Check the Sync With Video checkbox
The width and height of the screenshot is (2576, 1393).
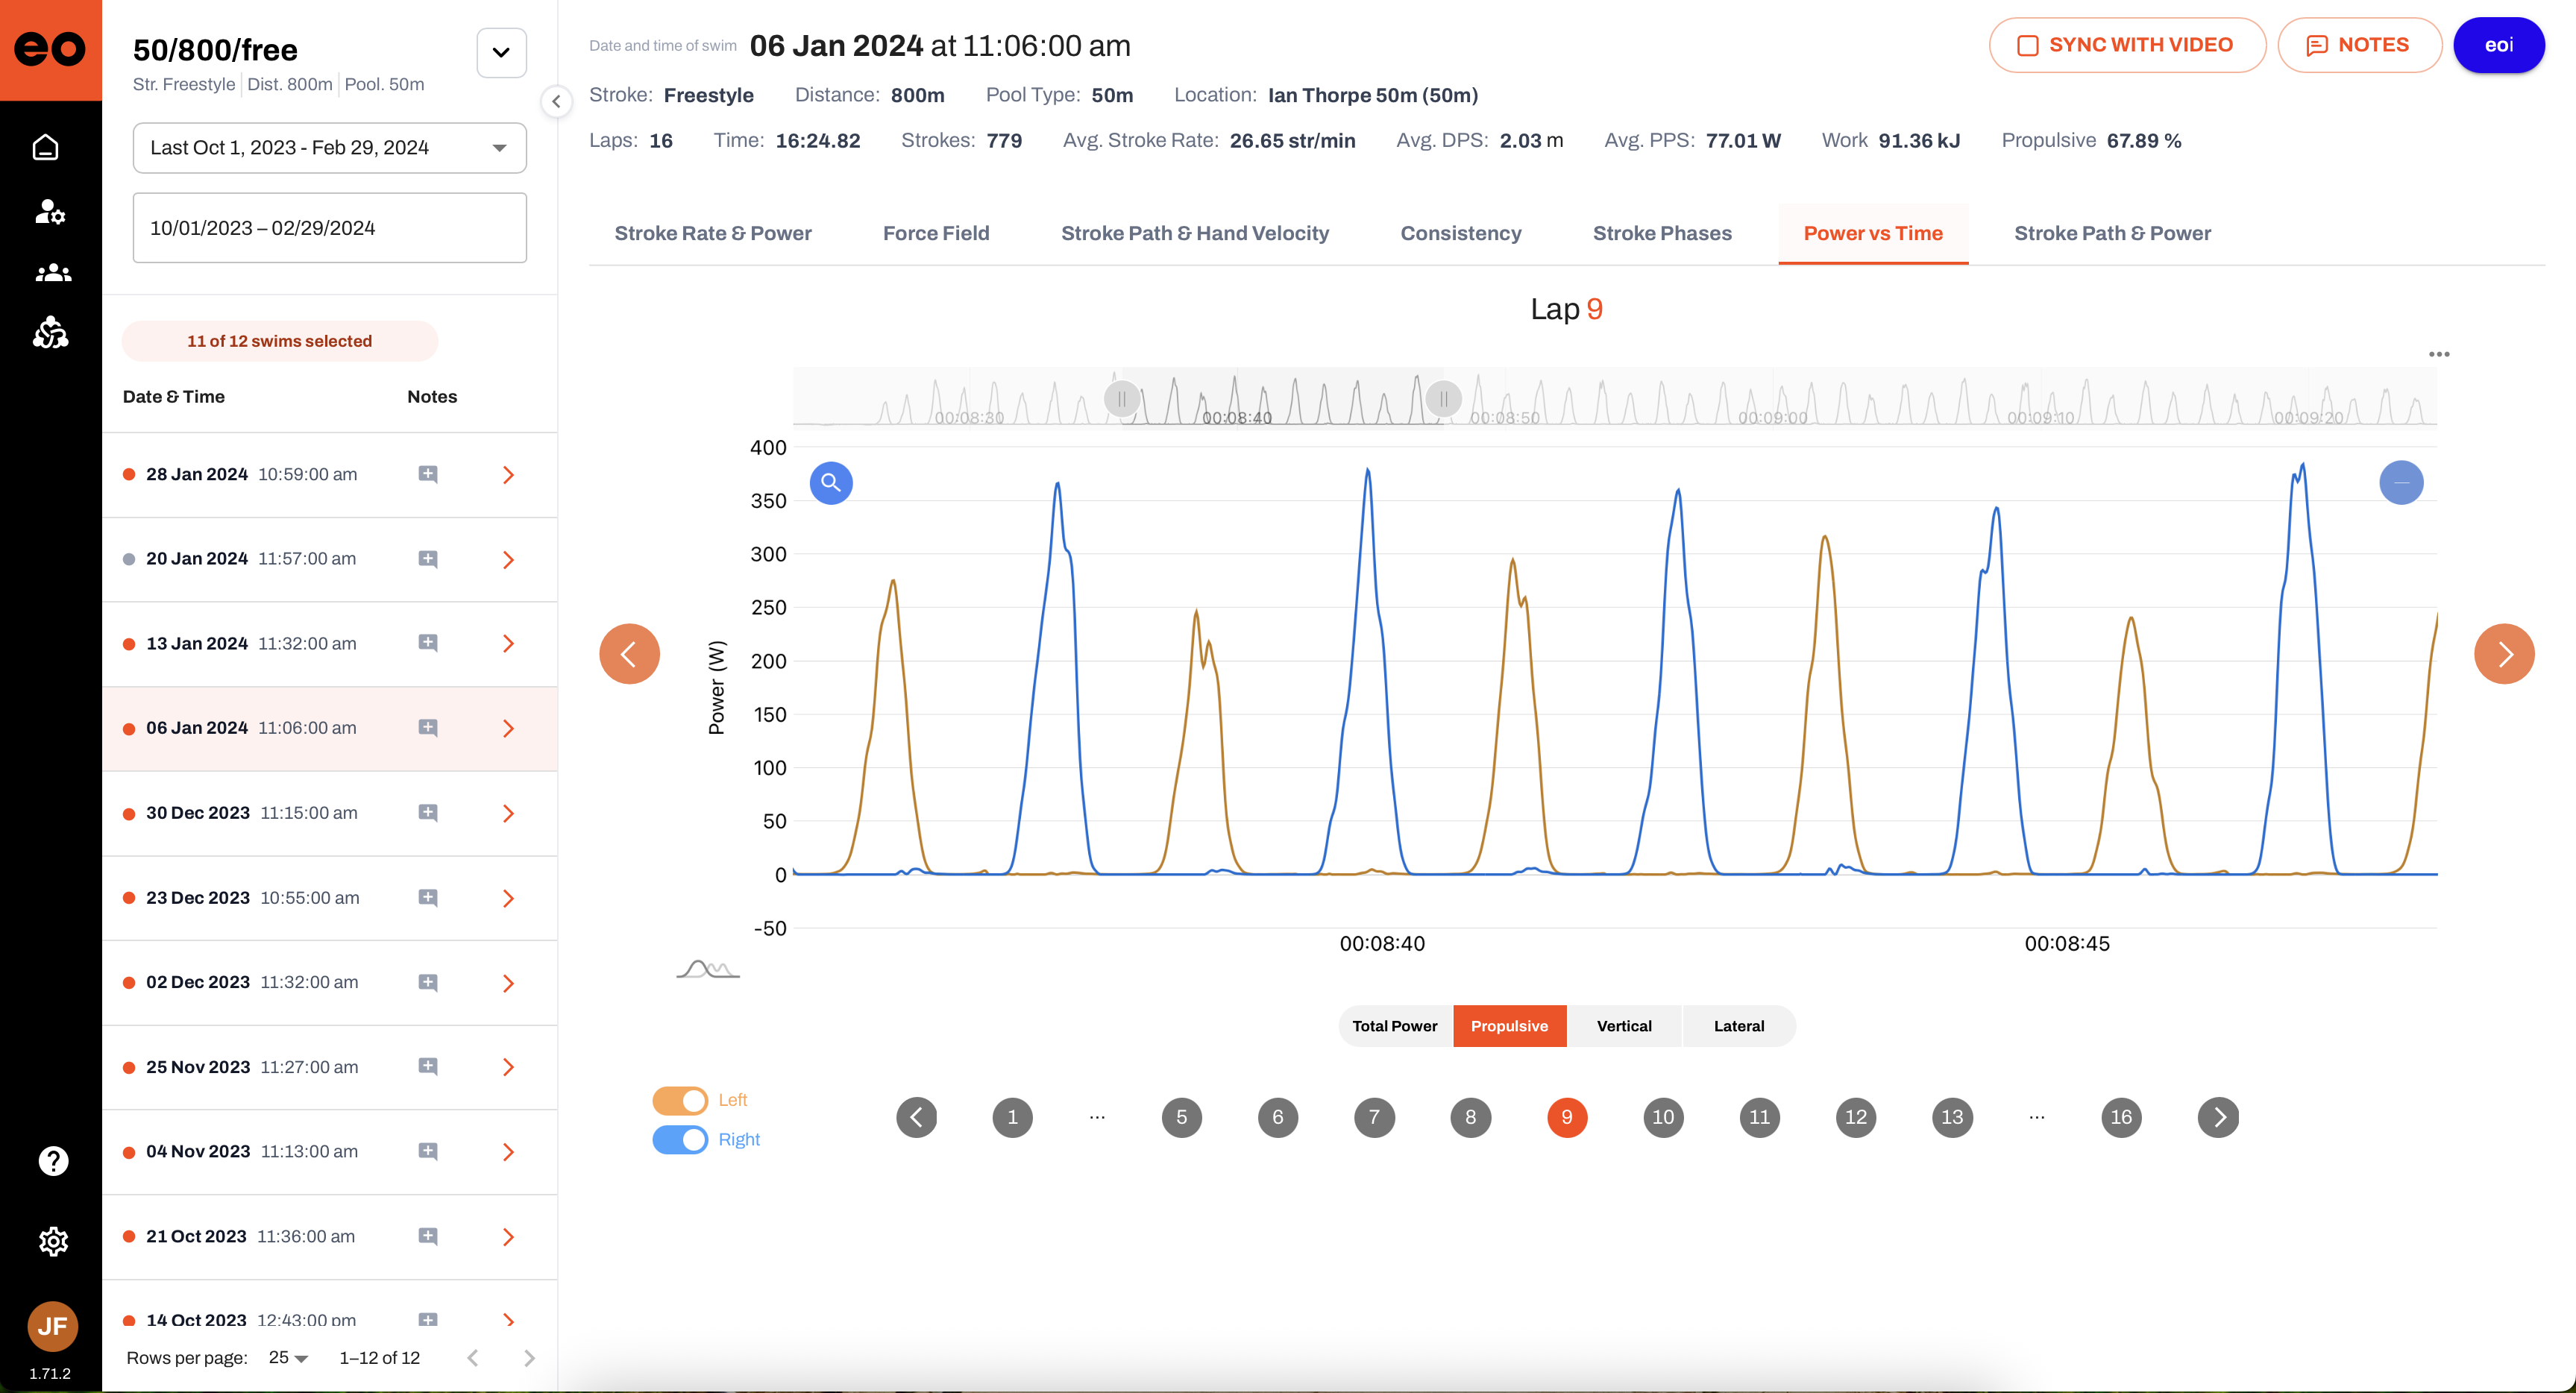[x=2027, y=45]
